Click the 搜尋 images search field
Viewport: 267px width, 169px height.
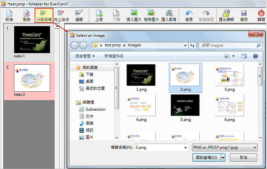[227, 45]
